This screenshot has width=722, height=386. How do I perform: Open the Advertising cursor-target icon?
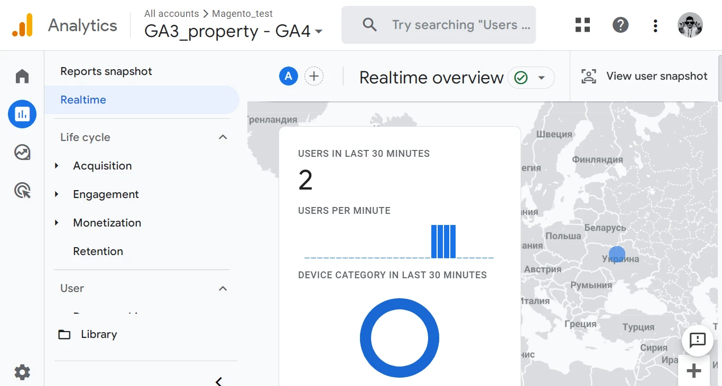tap(22, 191)
